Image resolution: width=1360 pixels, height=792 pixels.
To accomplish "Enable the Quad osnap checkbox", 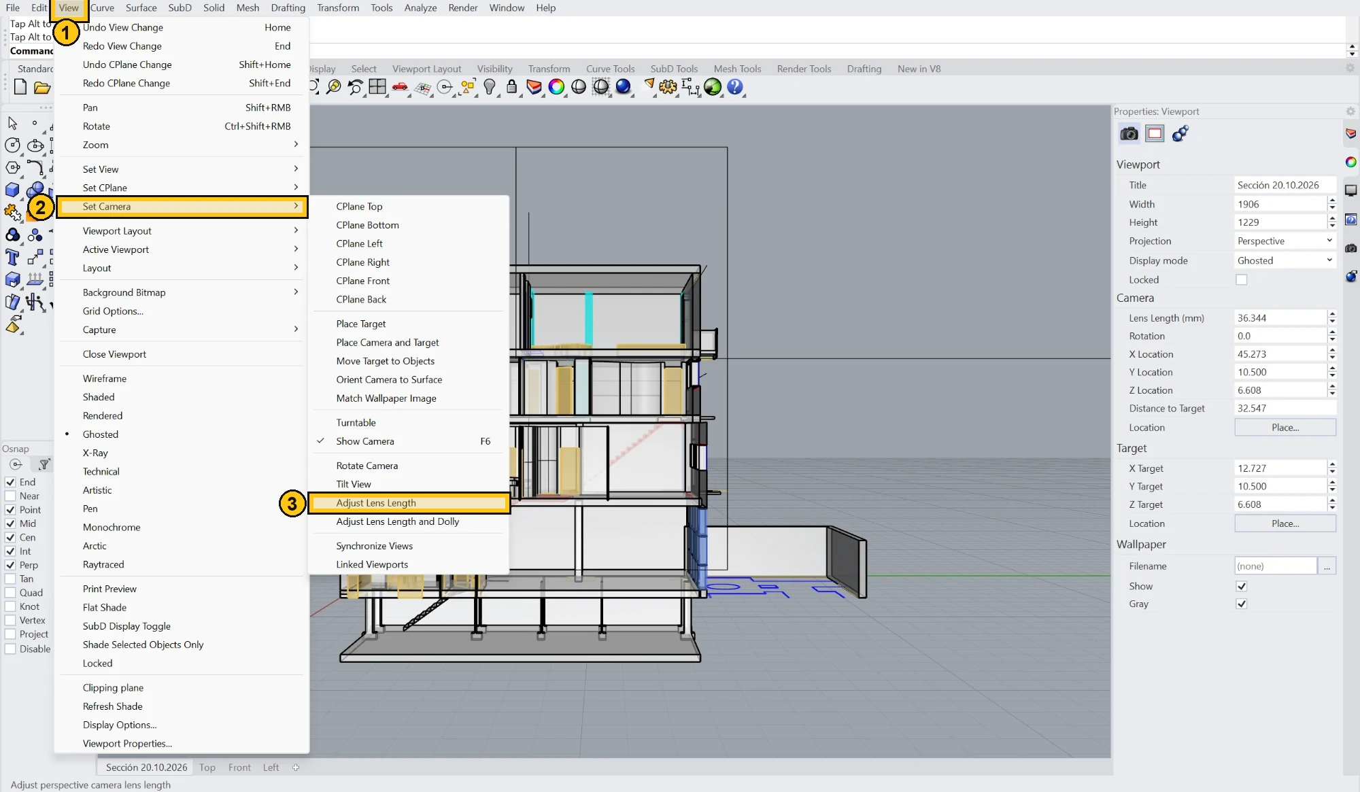I will [x=10, y=593].
